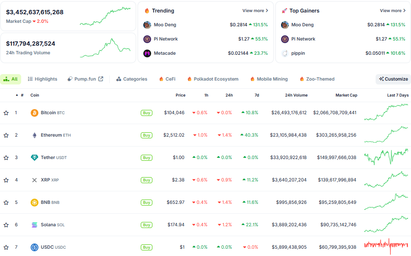Click the Bitcoin coin logo icon

point(35,113)
